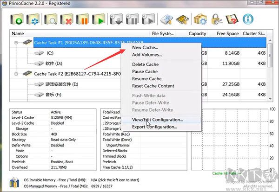Collapse the Cache Task #1 tree node
This screenshot has height=192, width=279.
pos(16,43)
